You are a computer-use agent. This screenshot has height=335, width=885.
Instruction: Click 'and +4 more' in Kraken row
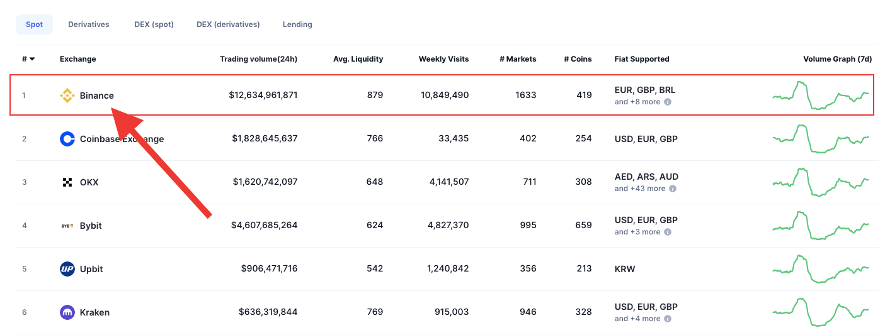(x=637, y=319)
